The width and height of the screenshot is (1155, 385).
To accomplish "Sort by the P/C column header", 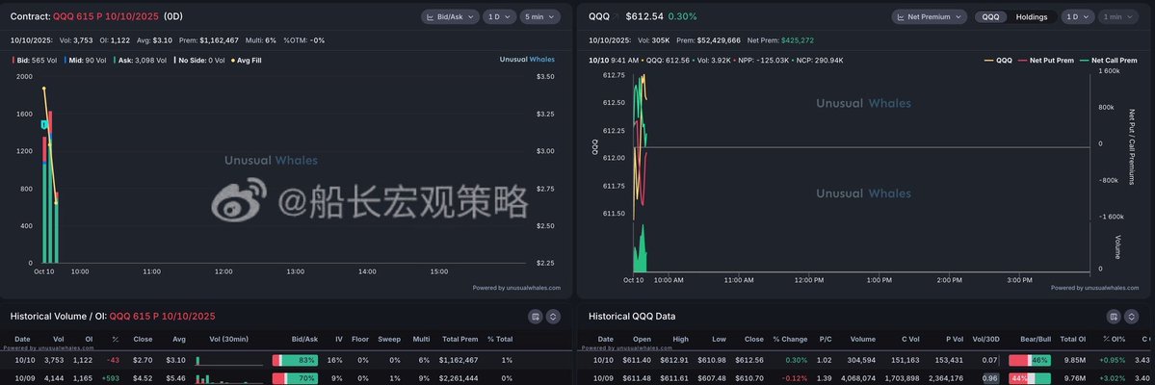I will pos(825,340).
